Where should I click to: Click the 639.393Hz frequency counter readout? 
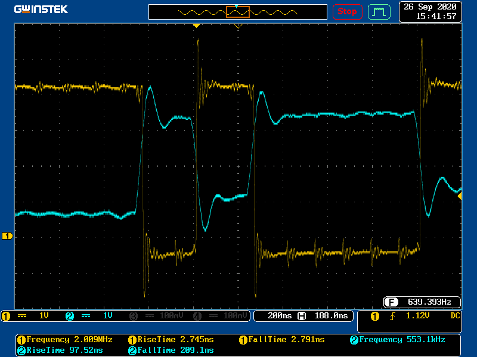pyautogui.click(x=422, y=301)
